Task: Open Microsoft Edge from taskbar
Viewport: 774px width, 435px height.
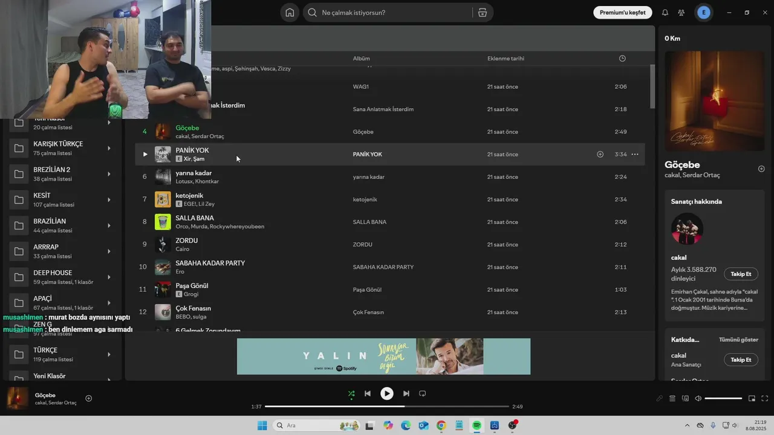Action: click(x=406, y=425)
